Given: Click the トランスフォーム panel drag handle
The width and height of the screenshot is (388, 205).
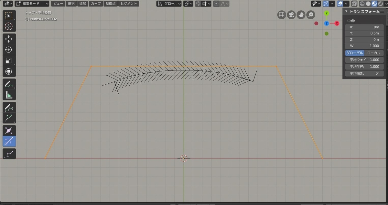Looking at the screenshot, I should point(382,11).
